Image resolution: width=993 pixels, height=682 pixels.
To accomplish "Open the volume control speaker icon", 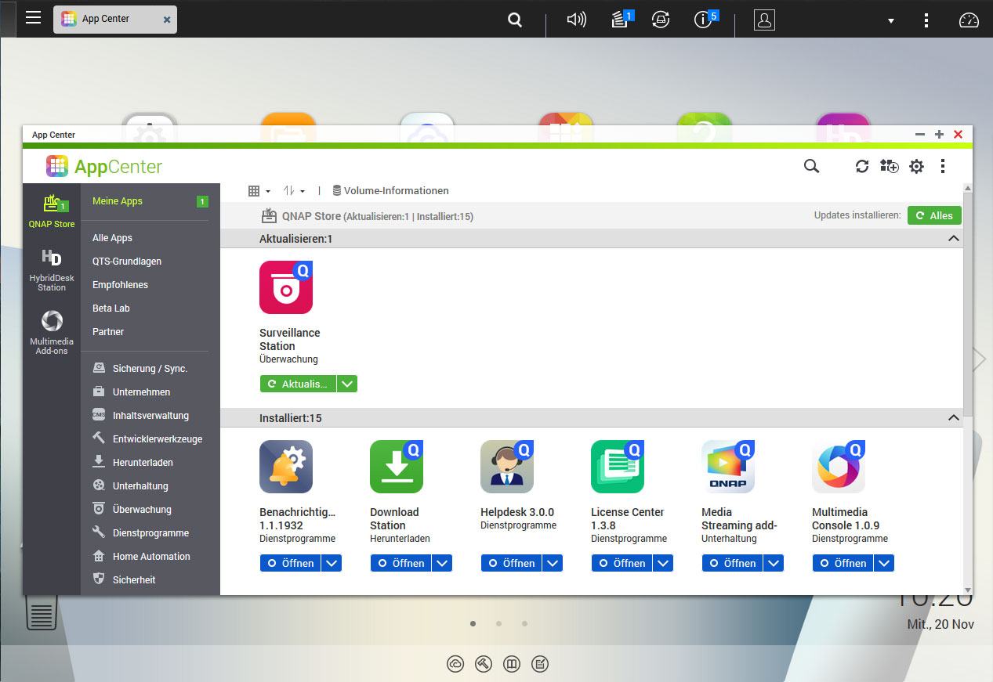I will [x=576, y=20].
